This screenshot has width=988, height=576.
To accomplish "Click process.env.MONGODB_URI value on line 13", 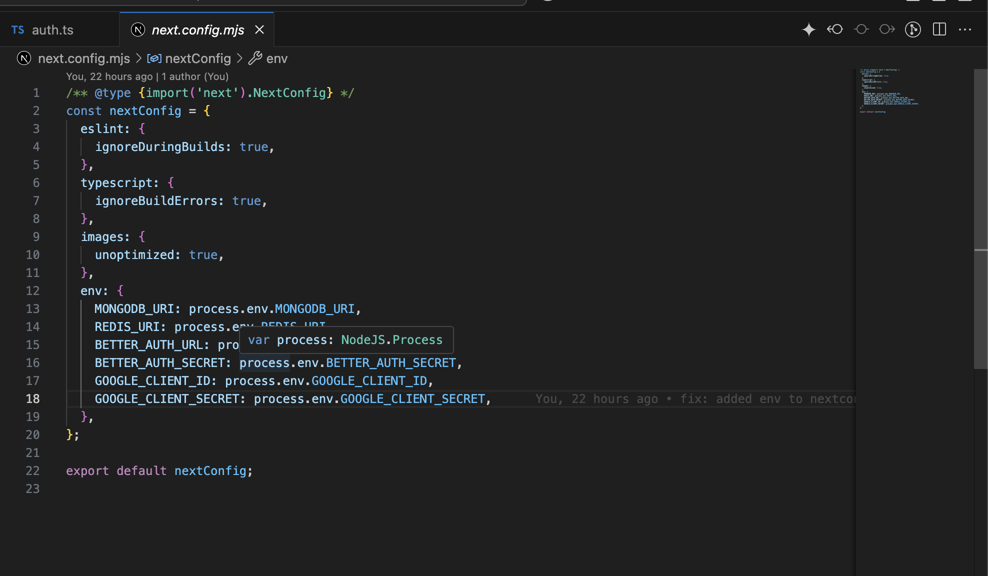I will pos(271,309).
